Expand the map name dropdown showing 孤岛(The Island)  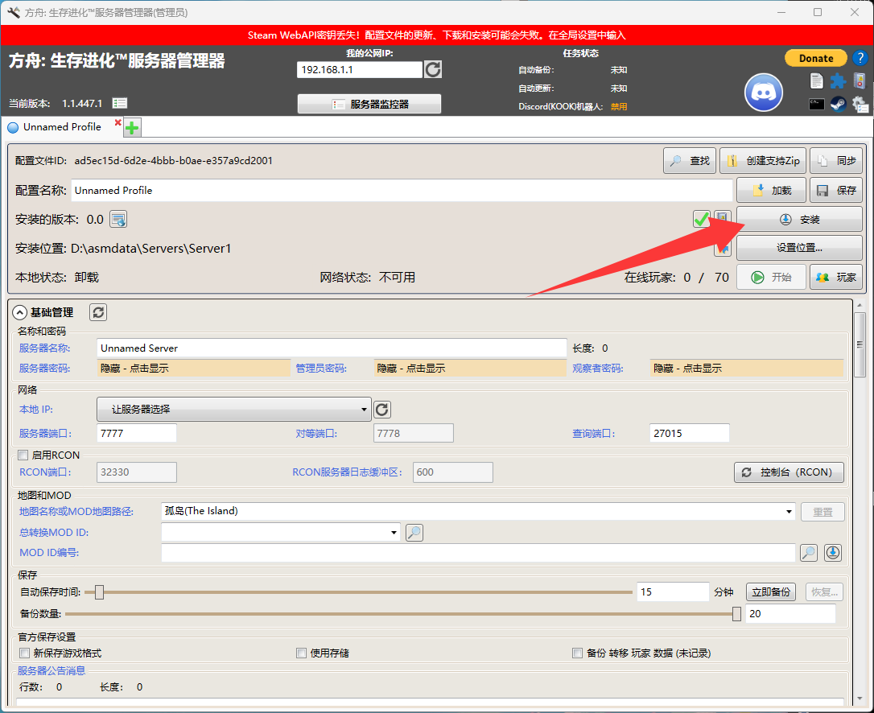coord(789,511)
